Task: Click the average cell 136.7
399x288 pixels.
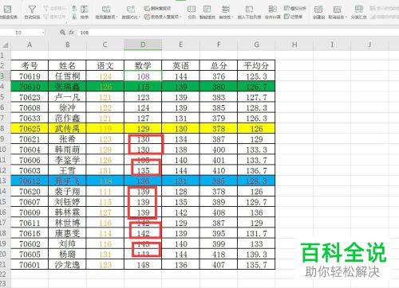Action: (x=256, y=170)
